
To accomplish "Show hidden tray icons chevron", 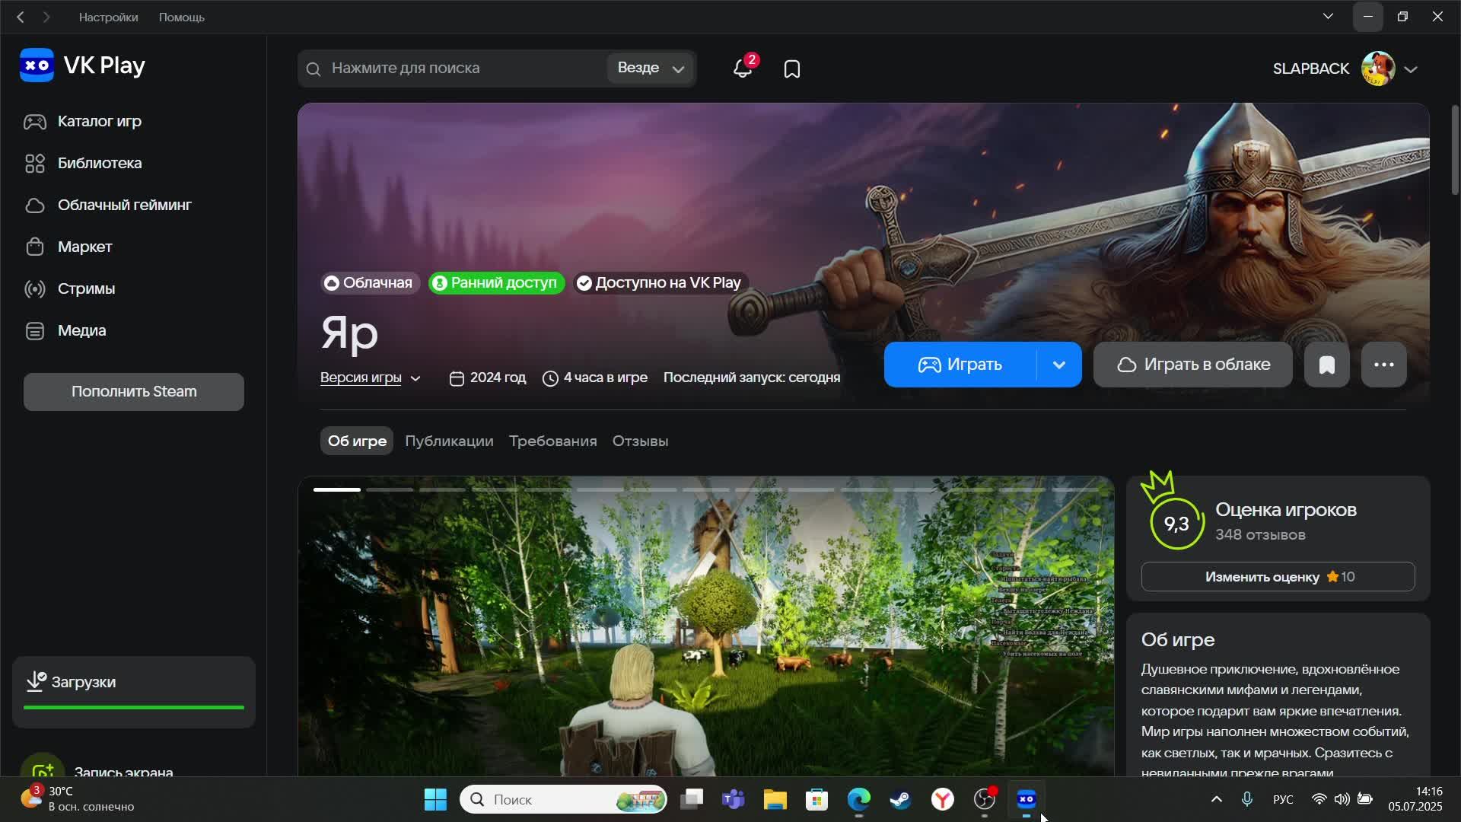I will point(1216,799).
